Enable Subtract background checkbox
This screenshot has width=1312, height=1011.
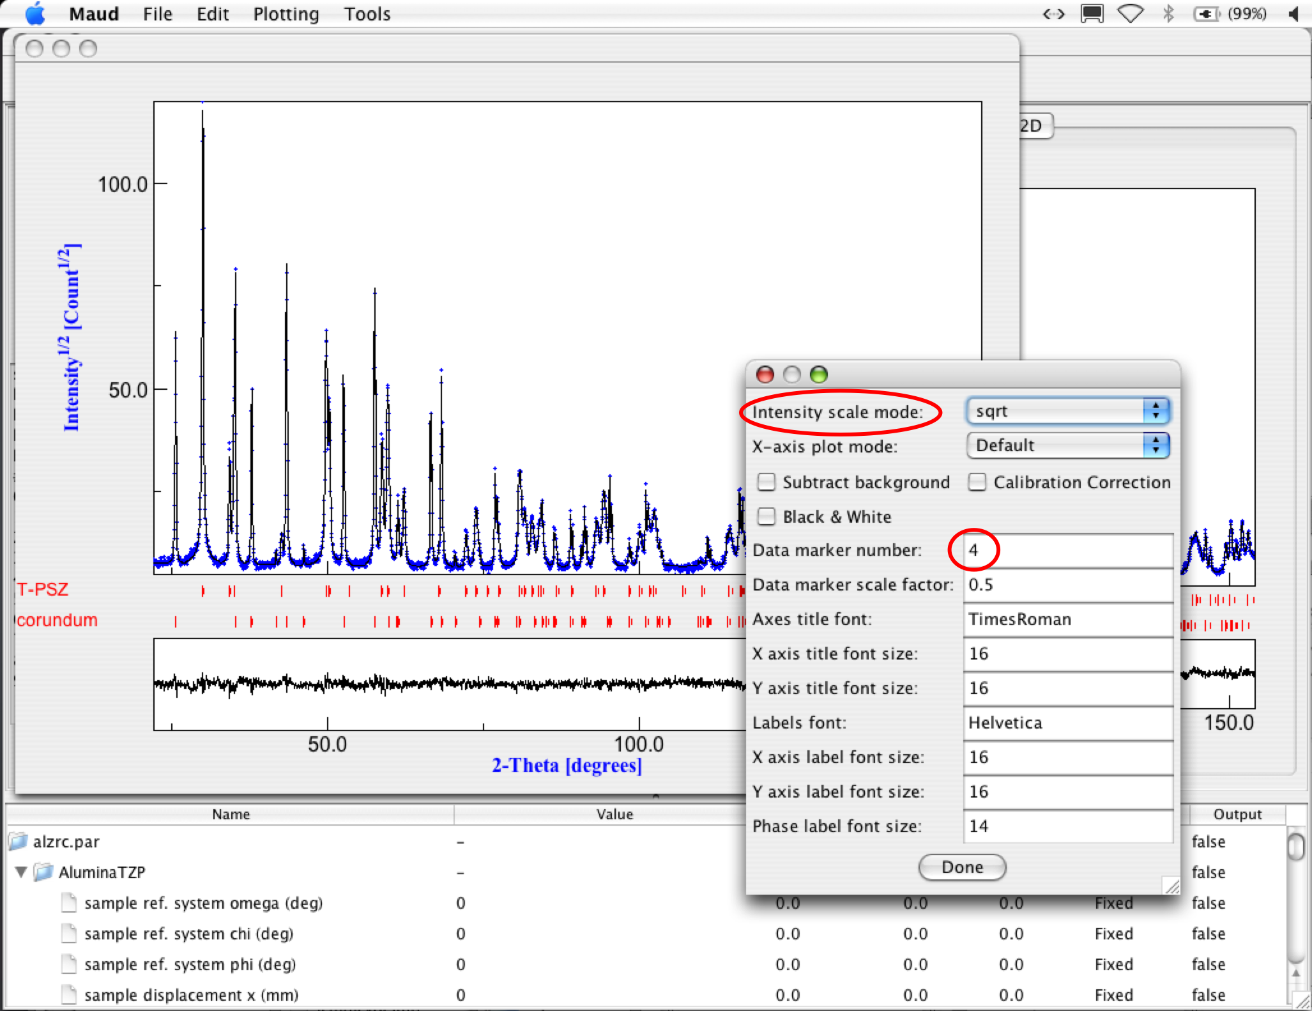(x=767, y=482)
